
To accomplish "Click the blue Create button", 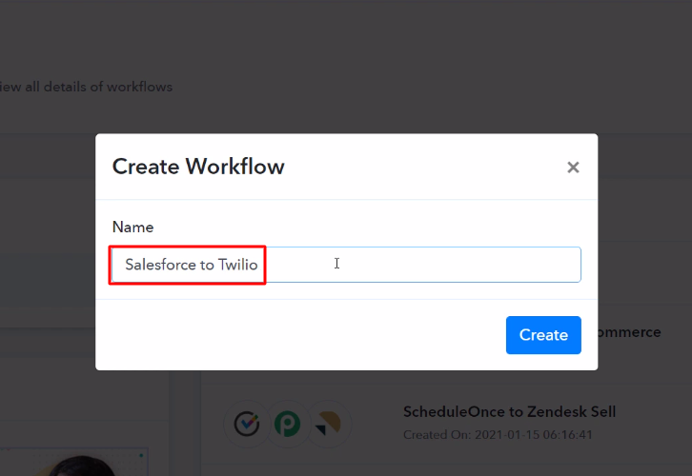I will coord(543,335).
